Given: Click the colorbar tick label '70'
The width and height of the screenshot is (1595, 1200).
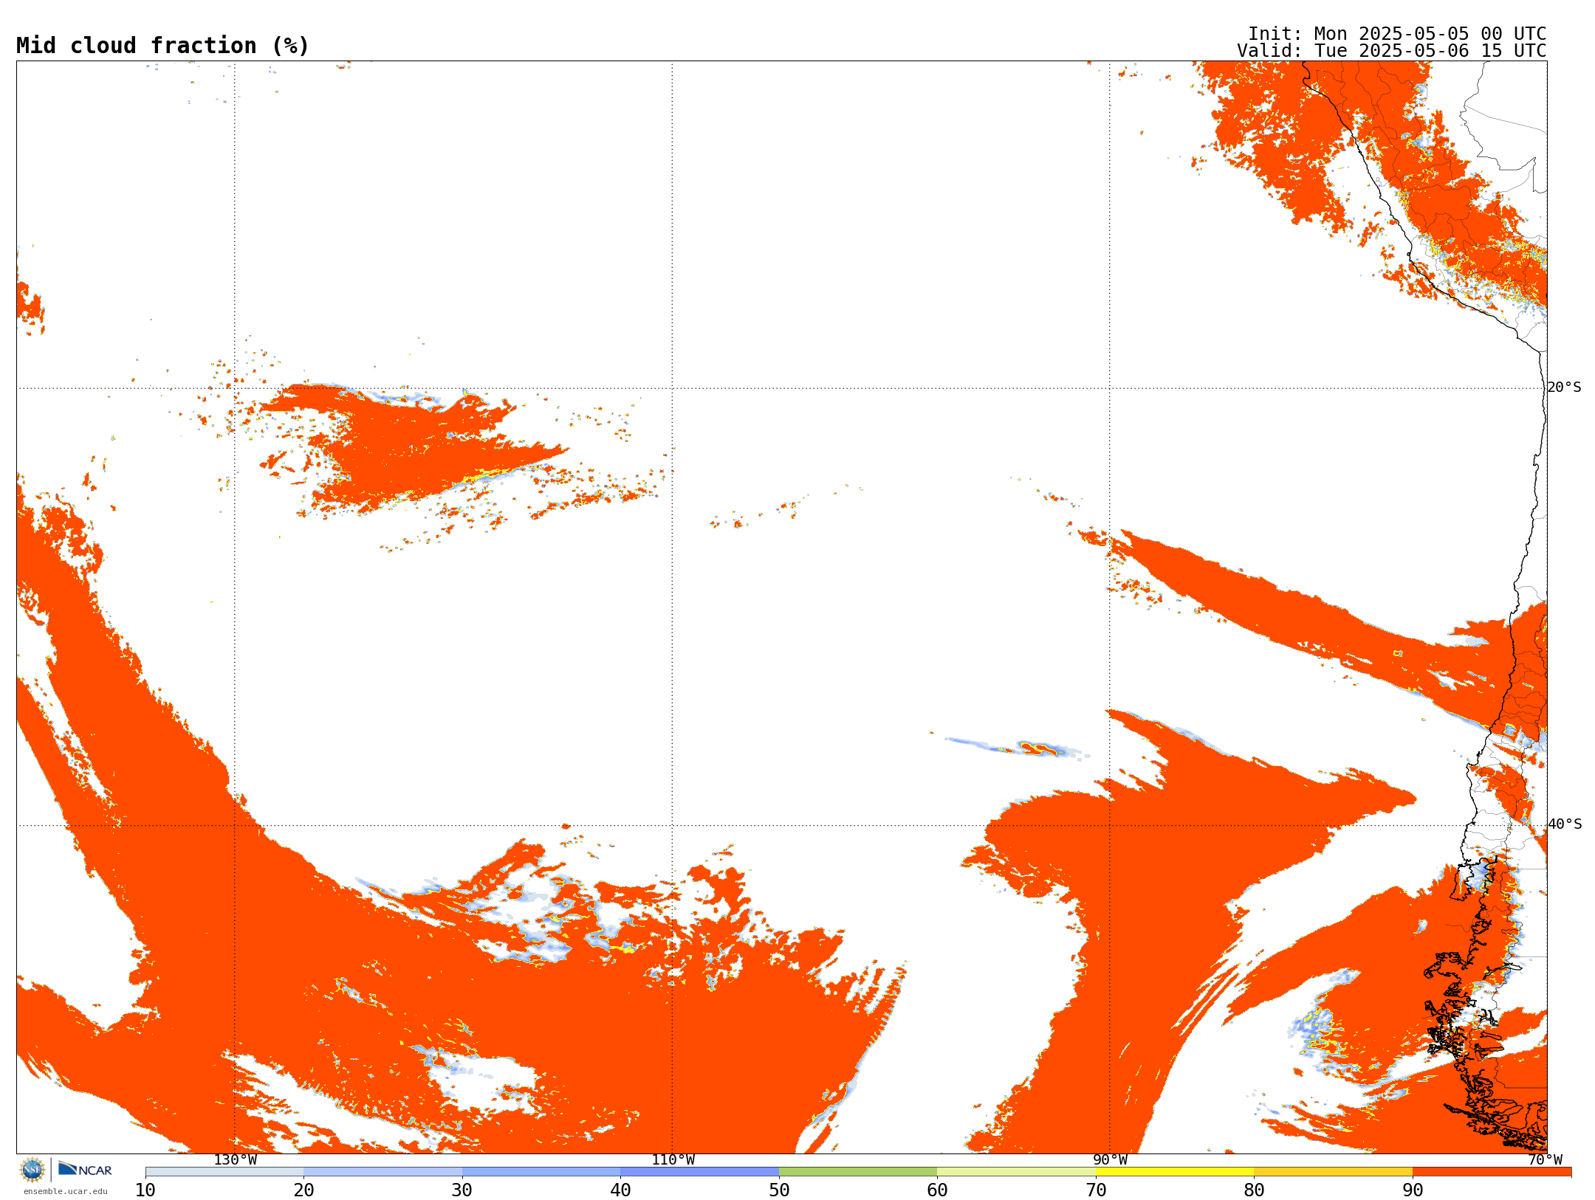Looking at the screenshot, I should [1096, 1190].
